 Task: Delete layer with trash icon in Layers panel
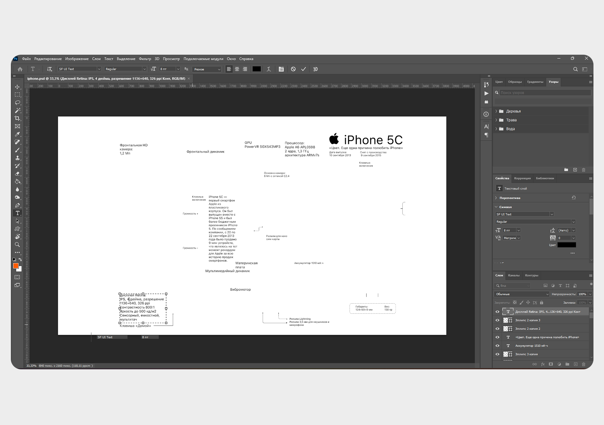[x=584, y=364]
